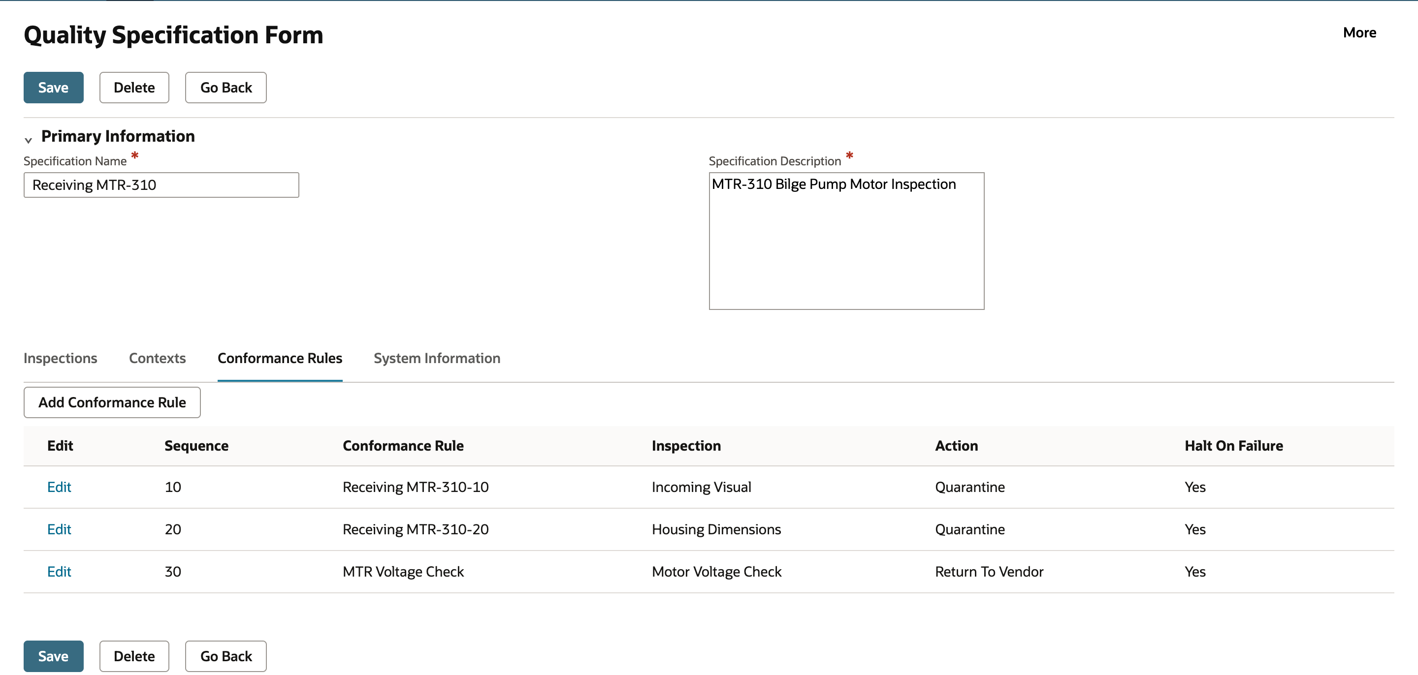Click Add Conformance Rule button
Image resolution: width=1418 pixels, height=675 pixels.
[112, 402]
